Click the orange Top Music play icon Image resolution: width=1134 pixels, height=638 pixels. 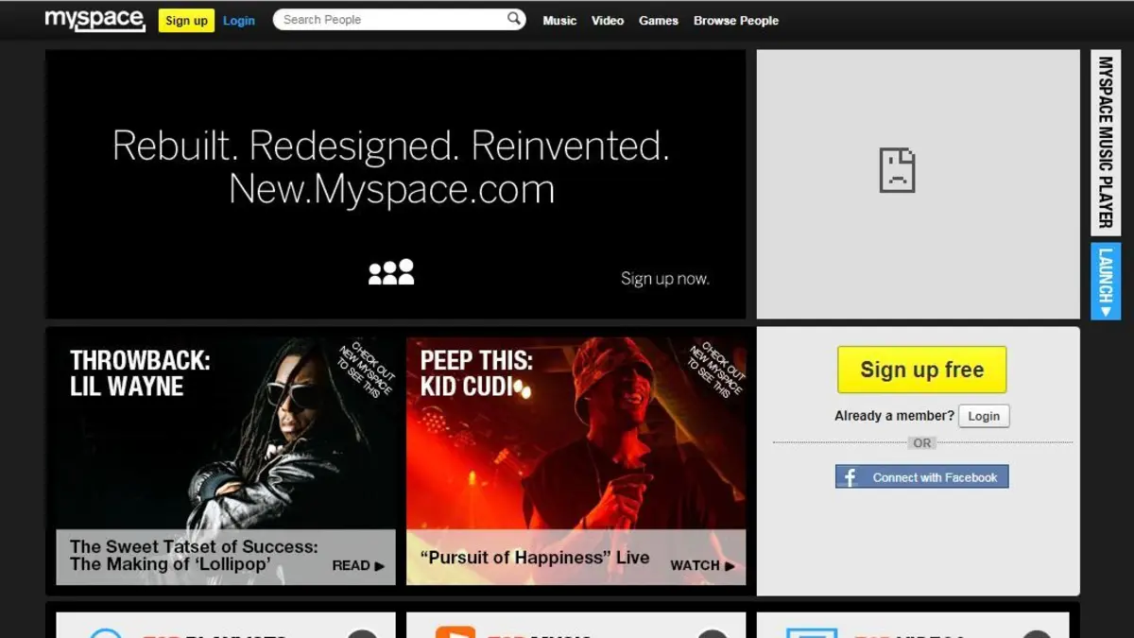click(x=455, y=631)
